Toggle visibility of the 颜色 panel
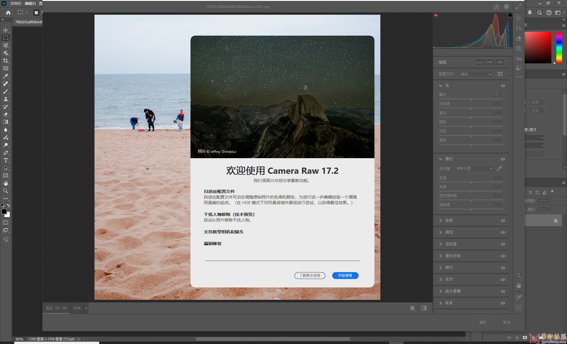Viewport: 567px width, 344px height. 503,159
